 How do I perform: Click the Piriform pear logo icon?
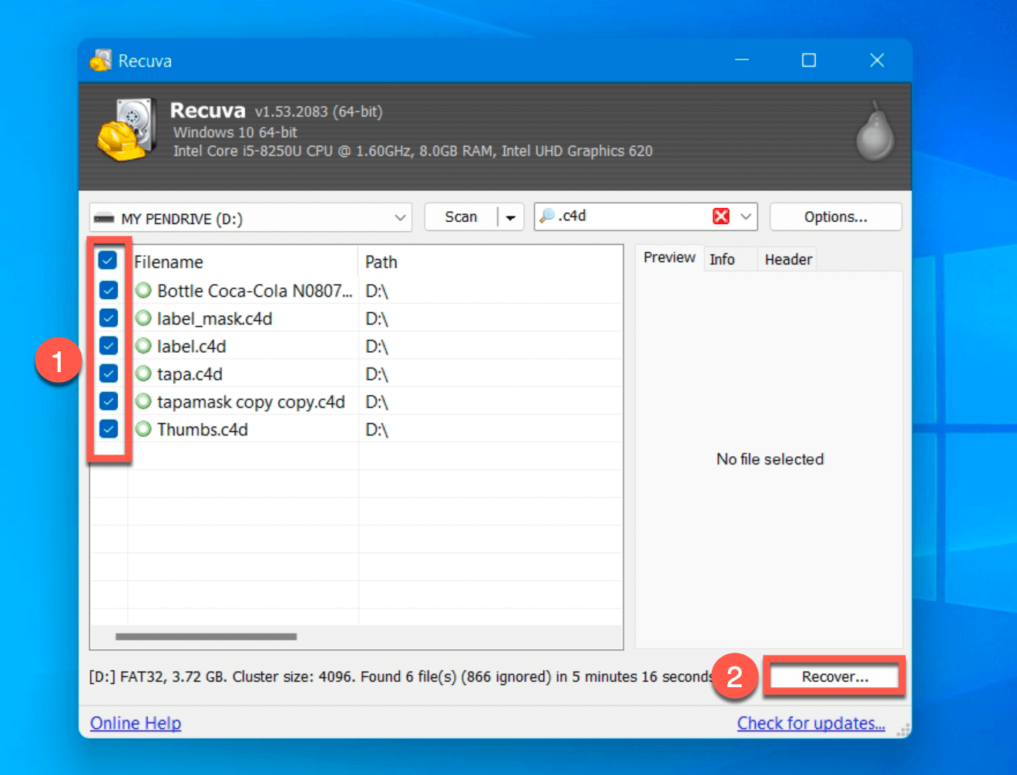point(875,133)
